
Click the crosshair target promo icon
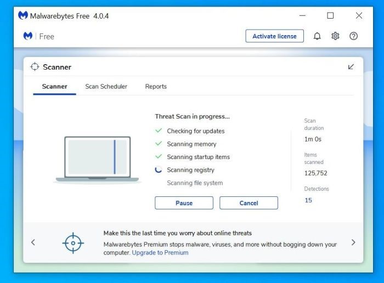pyautogui.click(x=73, y=243)
